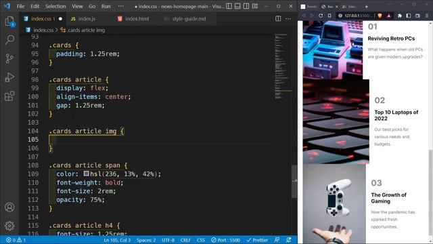Open the View menu

pyautogui.click(x=77, y=6)
